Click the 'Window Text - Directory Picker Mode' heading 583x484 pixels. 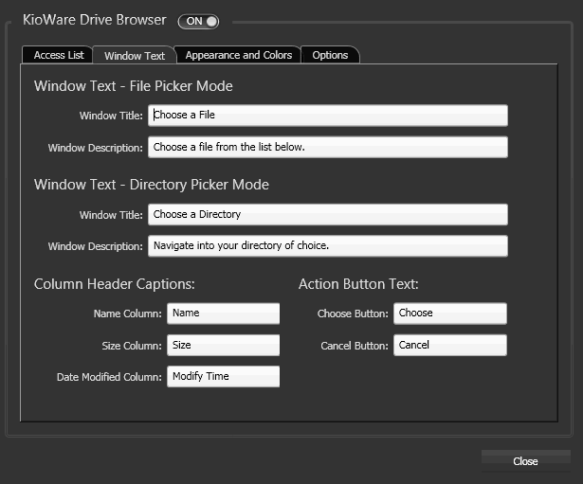point(152,185)
